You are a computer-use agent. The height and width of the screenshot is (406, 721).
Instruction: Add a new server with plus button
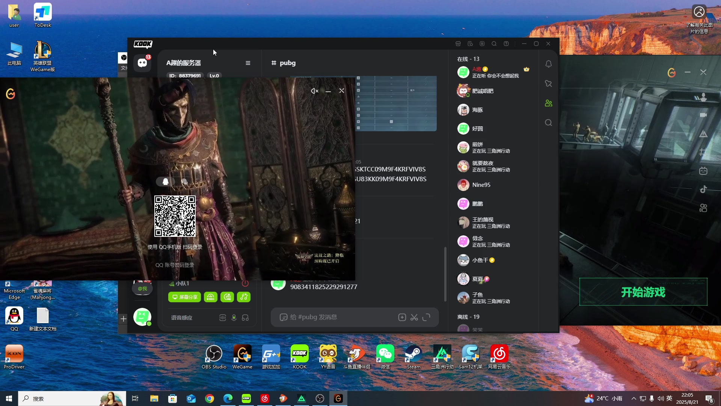[124, 319]
